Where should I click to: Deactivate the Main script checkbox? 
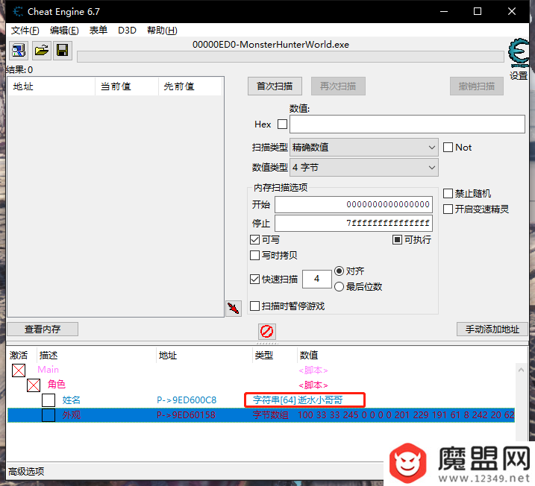pyautogui.click(x=19, y=370)
